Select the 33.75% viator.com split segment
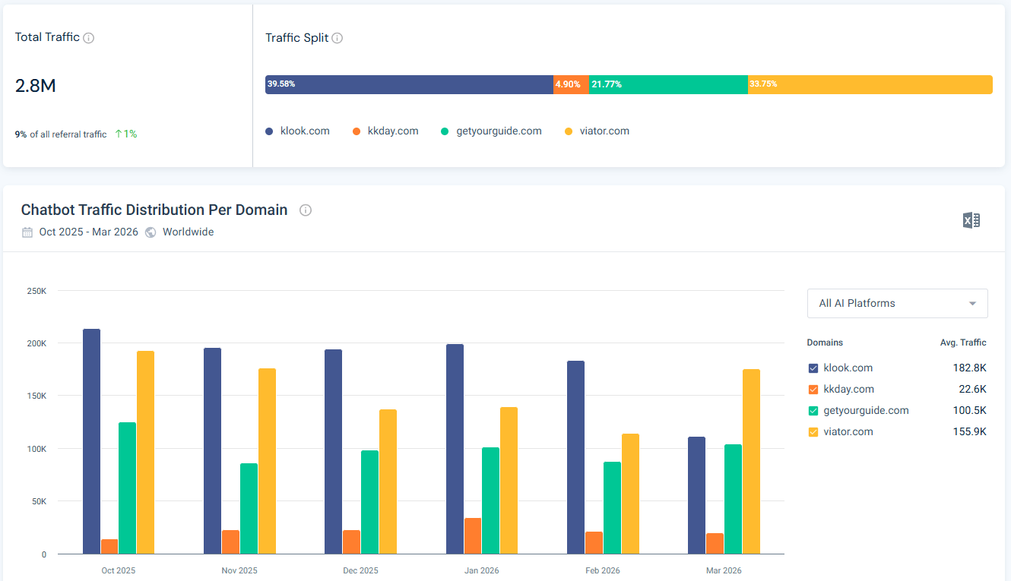1011x581 pixels. [x=870, y=84]
